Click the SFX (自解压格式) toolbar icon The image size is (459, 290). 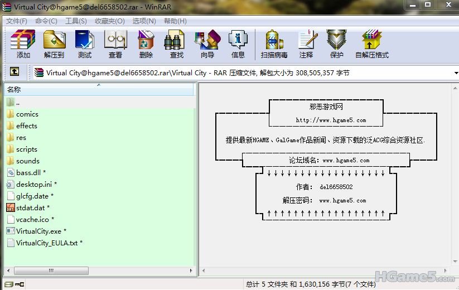coord(371,39)
